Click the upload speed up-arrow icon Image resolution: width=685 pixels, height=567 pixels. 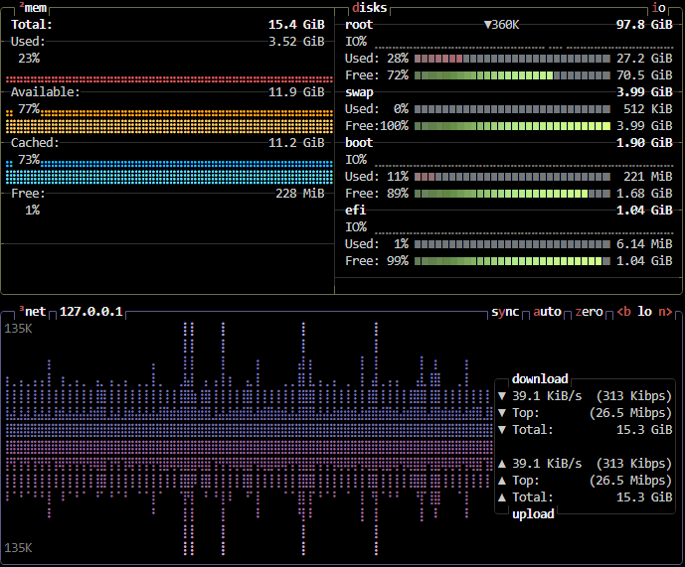pos(501,464)
